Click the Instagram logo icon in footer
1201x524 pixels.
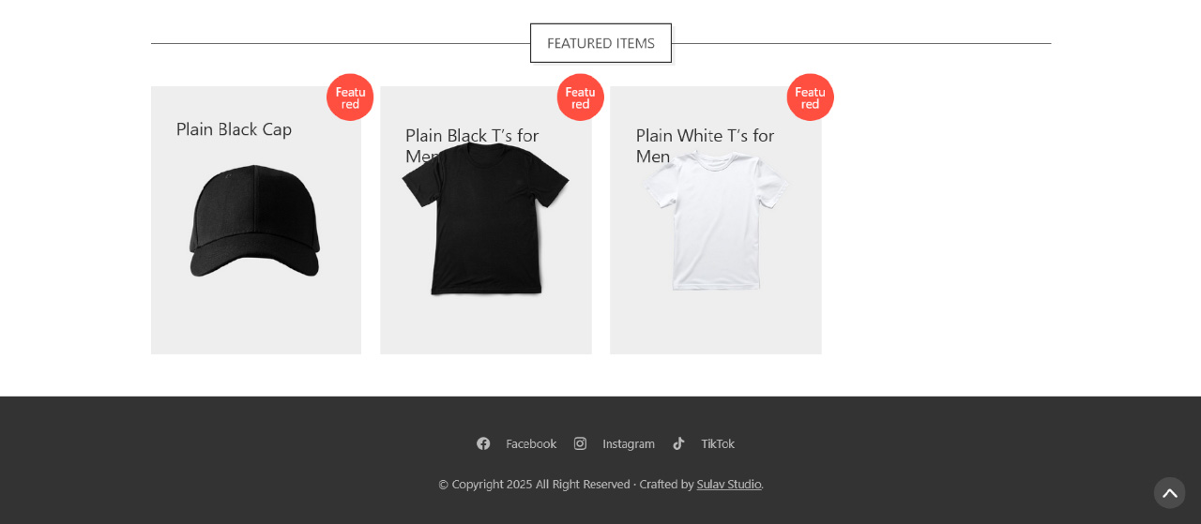(x=580, y=443)
